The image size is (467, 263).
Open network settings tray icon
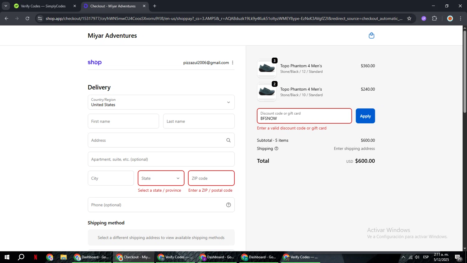411,257
